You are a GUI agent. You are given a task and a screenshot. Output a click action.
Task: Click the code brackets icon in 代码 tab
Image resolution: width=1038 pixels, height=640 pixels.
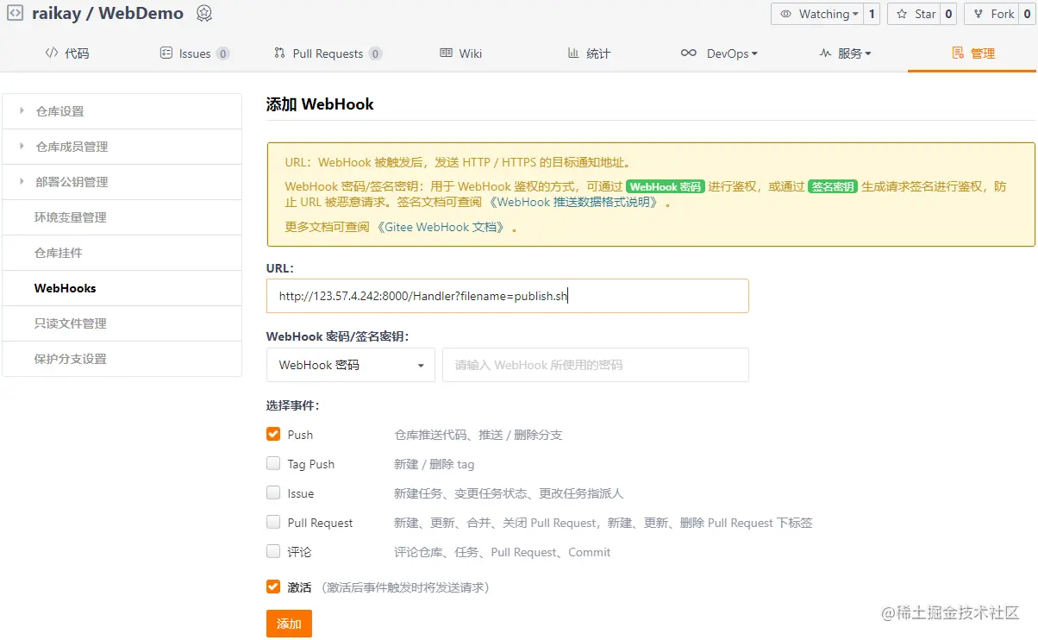pos(52,53)
